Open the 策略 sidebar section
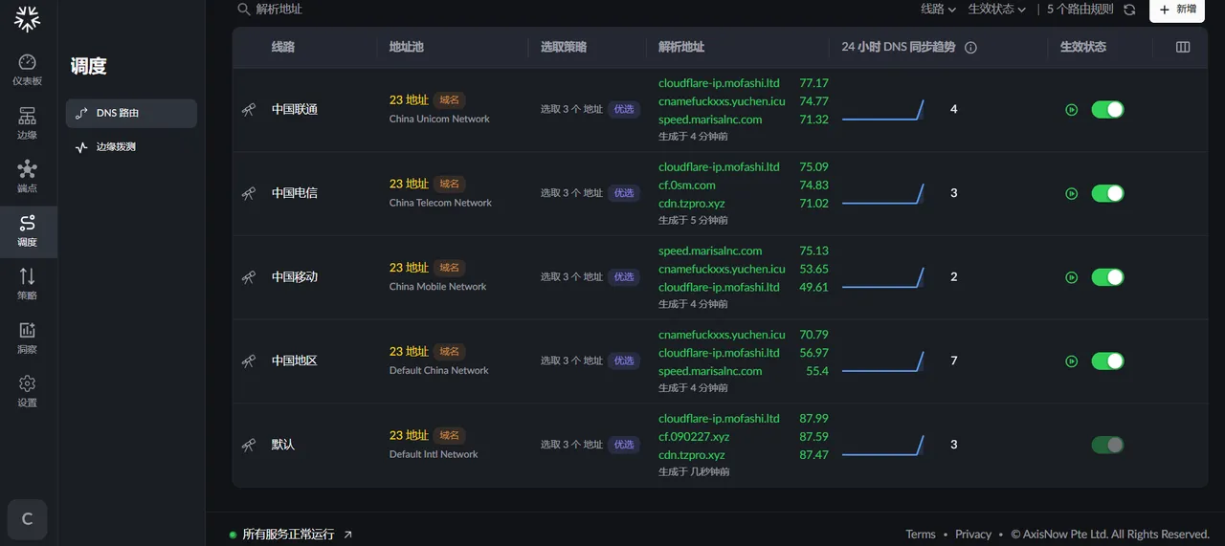 tap(28, 285)
